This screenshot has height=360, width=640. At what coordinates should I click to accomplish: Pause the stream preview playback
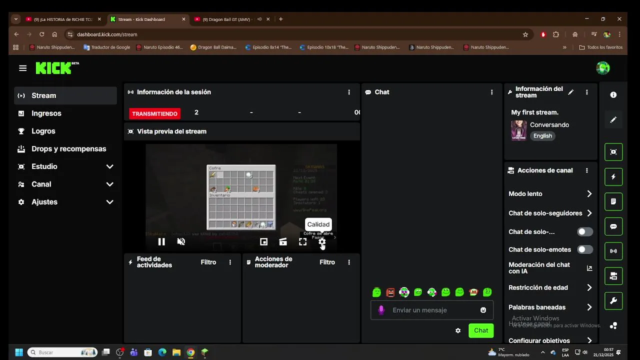(161, 242)
